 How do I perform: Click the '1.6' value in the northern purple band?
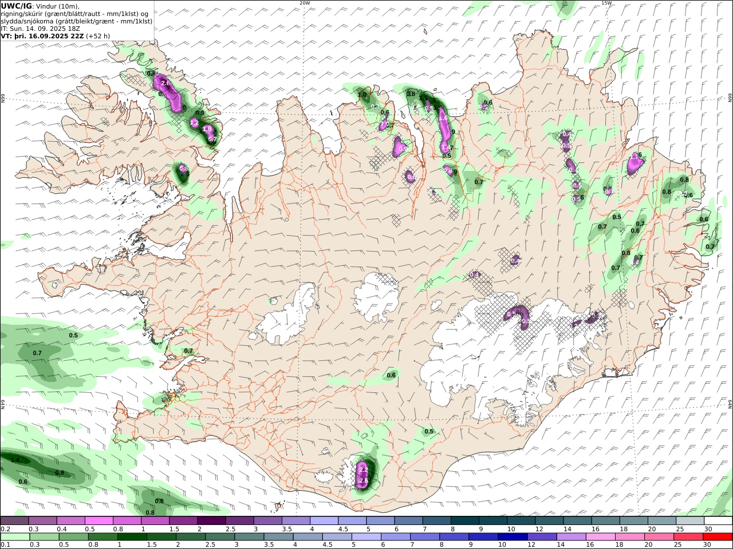click(443, 118)
